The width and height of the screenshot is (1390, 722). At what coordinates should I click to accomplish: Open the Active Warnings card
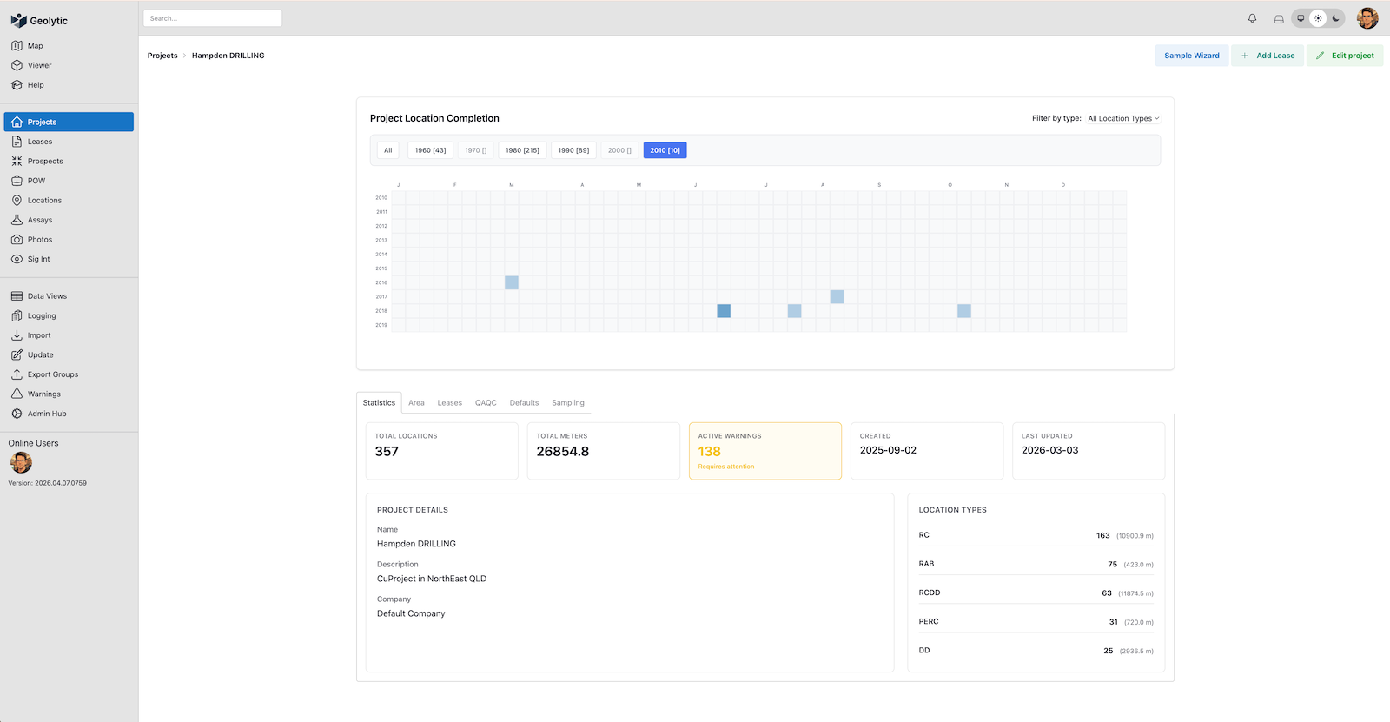(x=765, y=451)
